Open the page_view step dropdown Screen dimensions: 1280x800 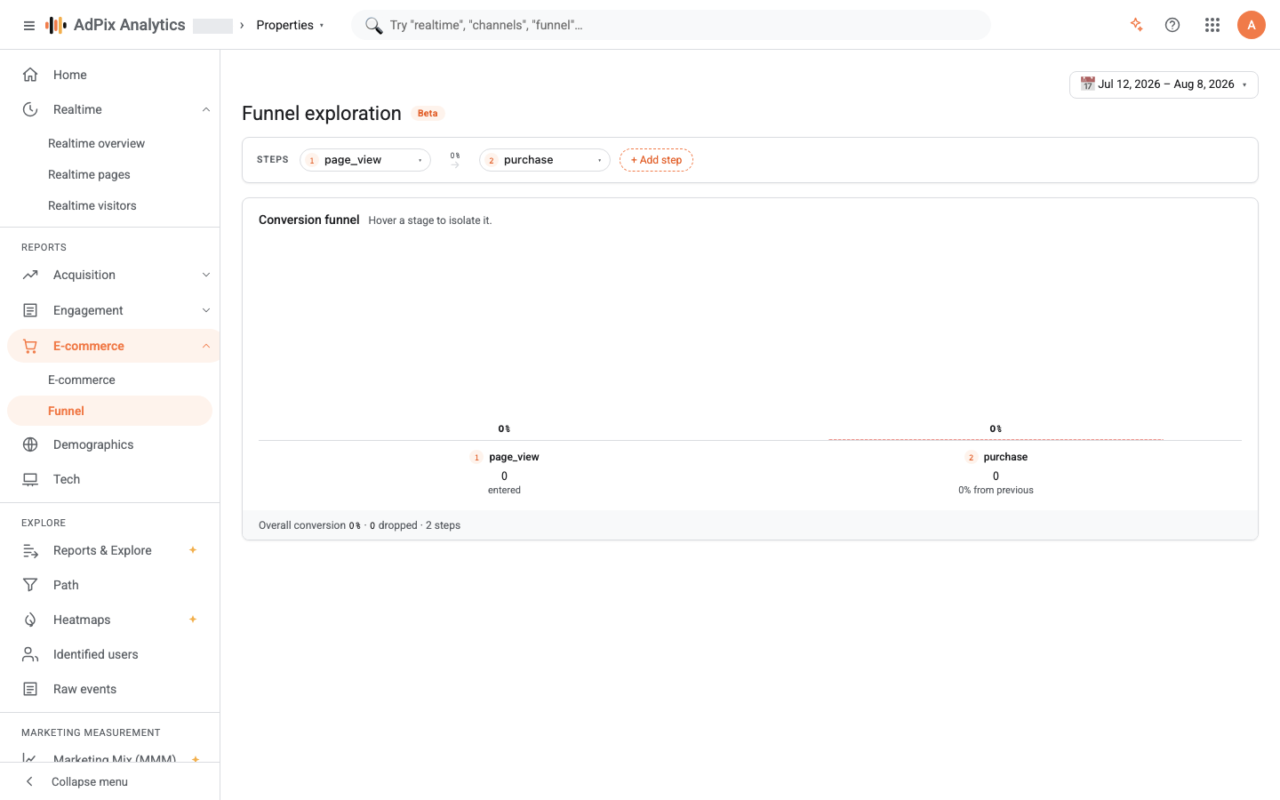pos(365,160)
